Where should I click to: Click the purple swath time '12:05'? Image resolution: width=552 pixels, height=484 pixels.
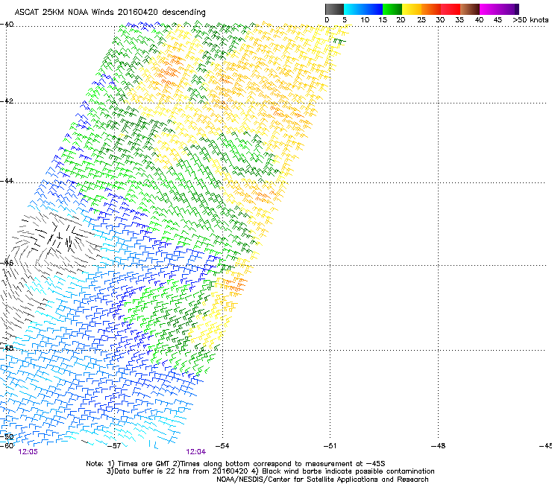pos(28,452)
